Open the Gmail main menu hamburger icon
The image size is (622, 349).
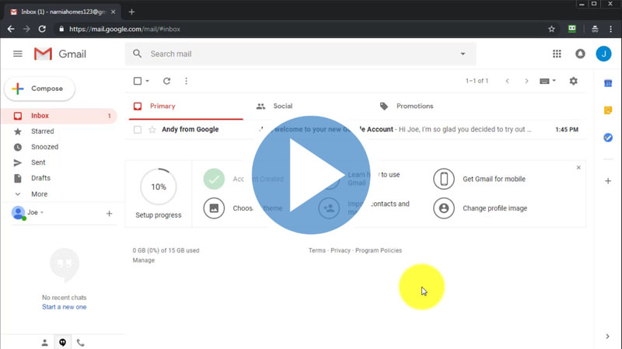click(18, 54)
